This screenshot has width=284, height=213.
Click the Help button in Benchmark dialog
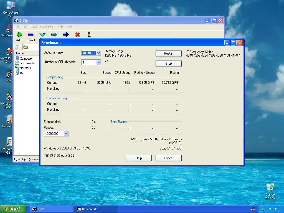tap(139, 158)
